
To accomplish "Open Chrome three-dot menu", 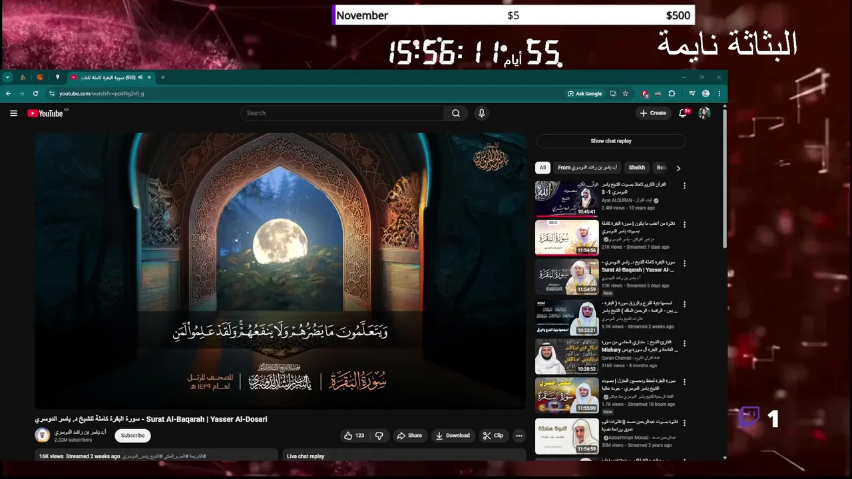I will [719, 94].
